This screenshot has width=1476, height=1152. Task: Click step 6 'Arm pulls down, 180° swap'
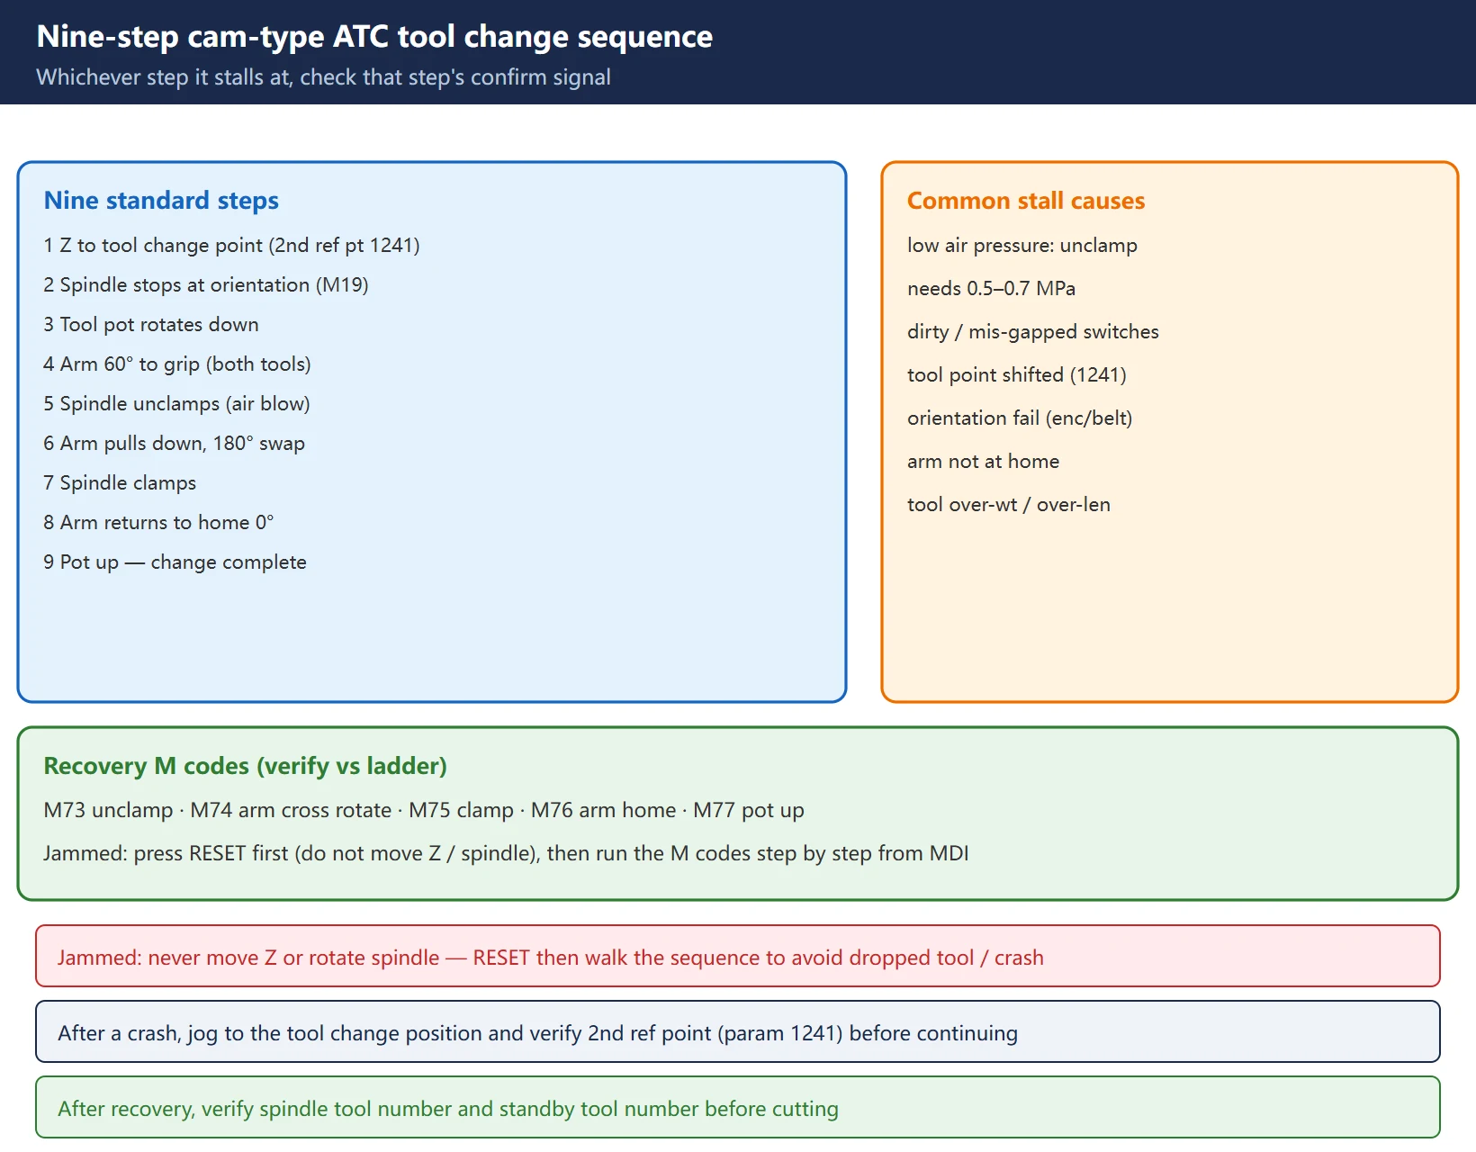pyautogui.click(x=174, y=444)
